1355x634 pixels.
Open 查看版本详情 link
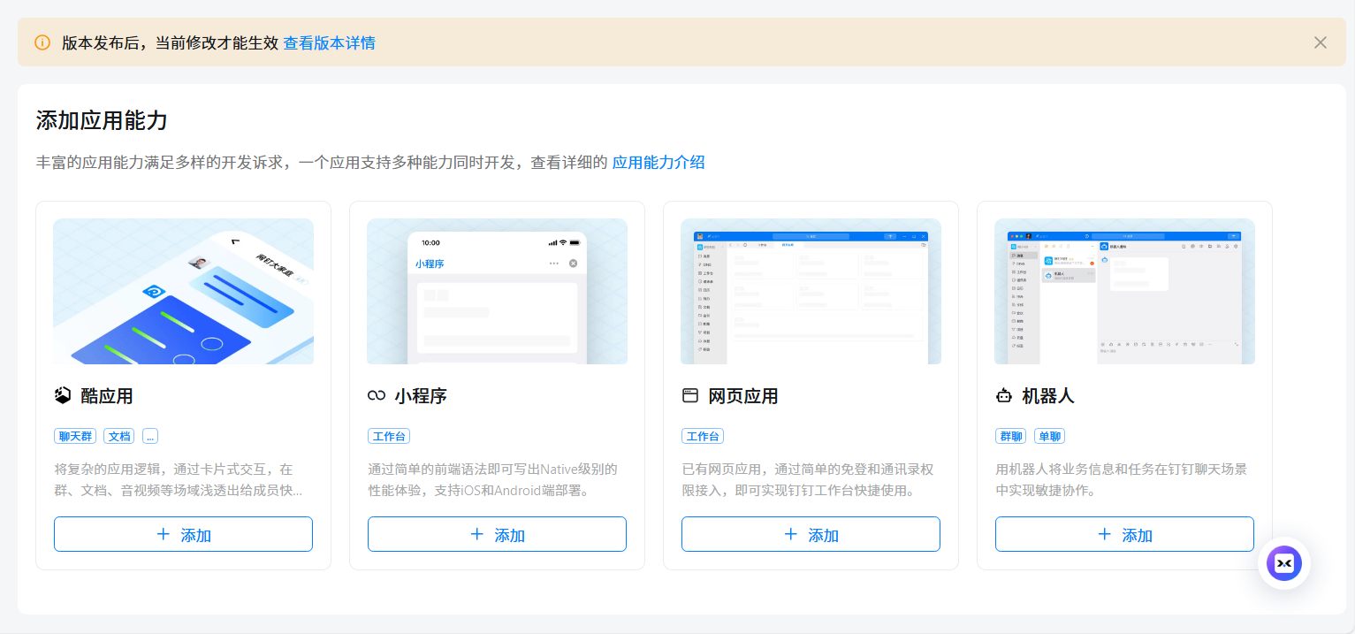(329, 42)
